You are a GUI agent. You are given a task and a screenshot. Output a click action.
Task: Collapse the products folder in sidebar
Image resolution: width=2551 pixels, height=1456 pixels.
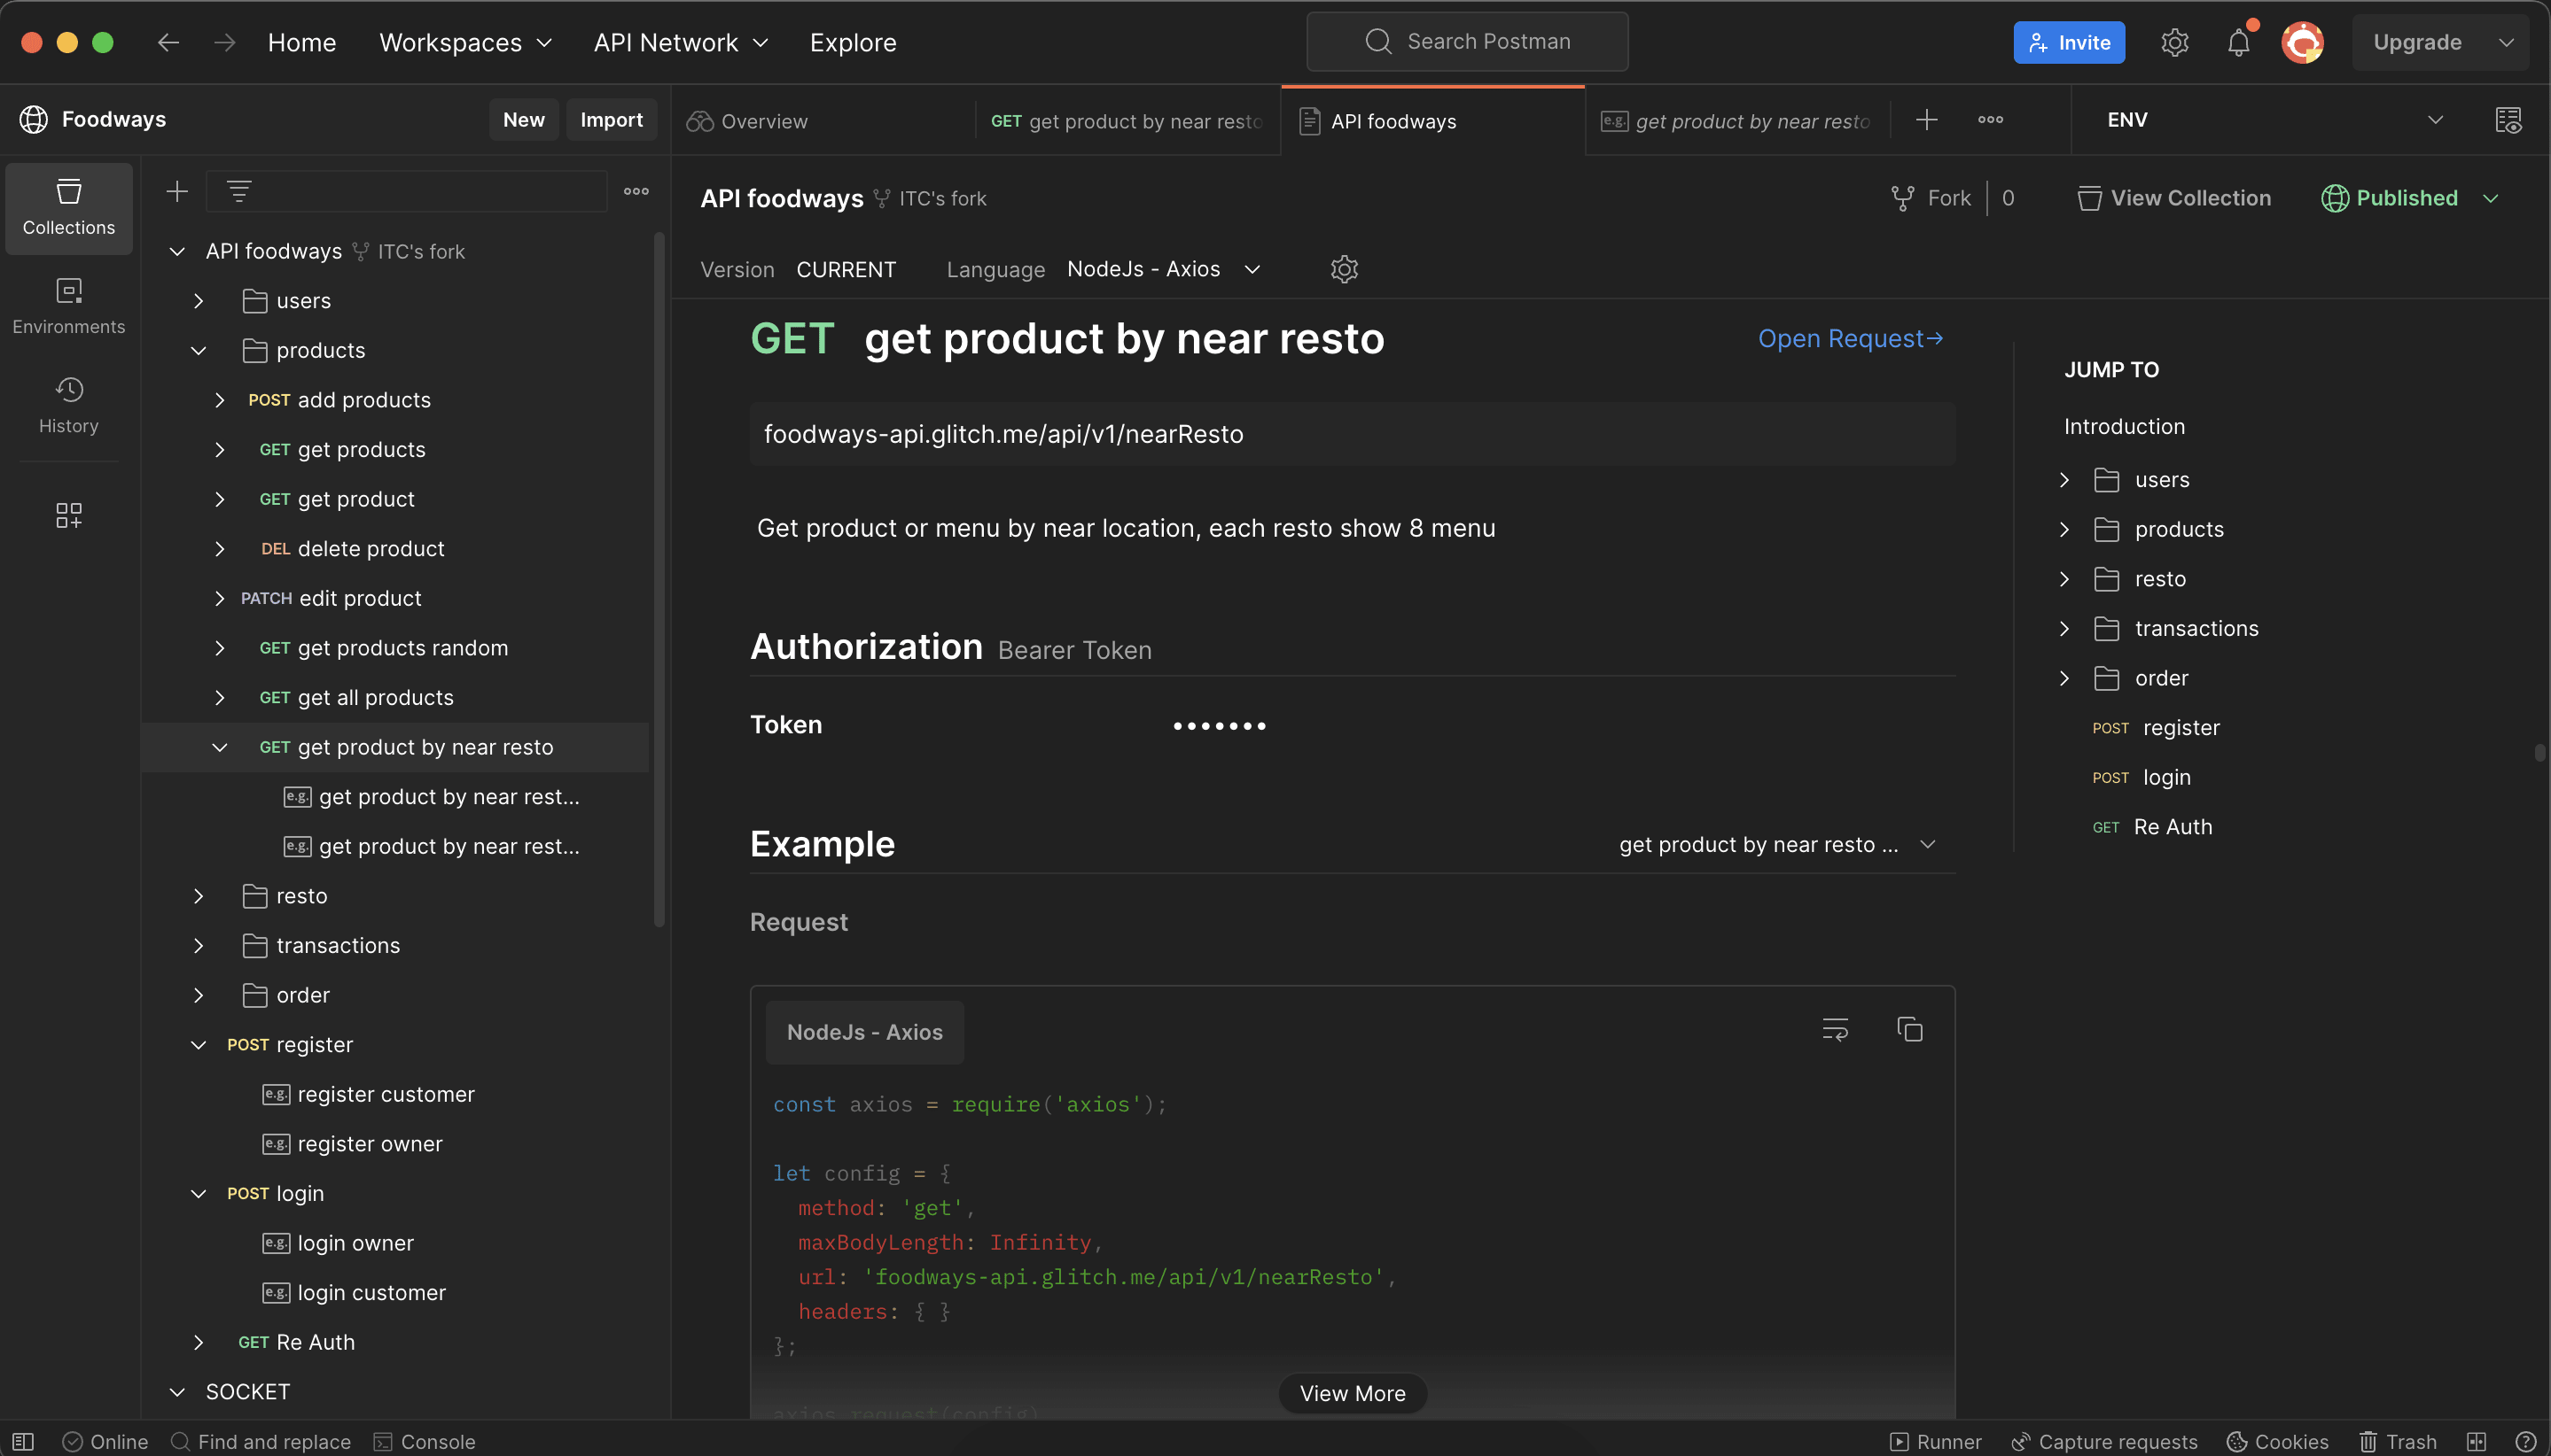pos(199,350)
